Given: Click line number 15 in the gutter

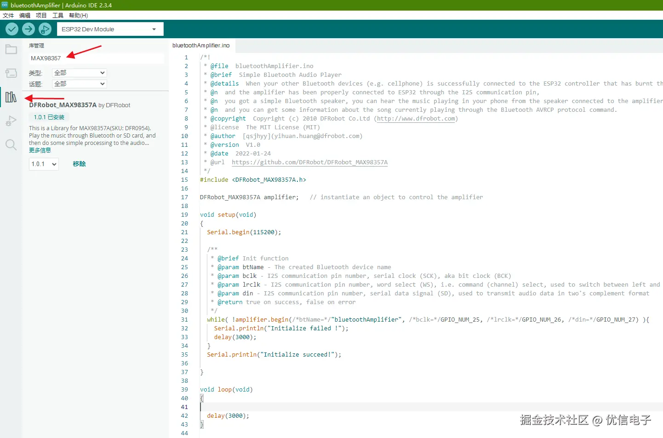Looking at the screenshot, I should pyautogui.click(x=184, y=179).
